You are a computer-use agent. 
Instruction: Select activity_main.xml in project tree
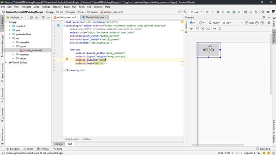click(33, 50)
